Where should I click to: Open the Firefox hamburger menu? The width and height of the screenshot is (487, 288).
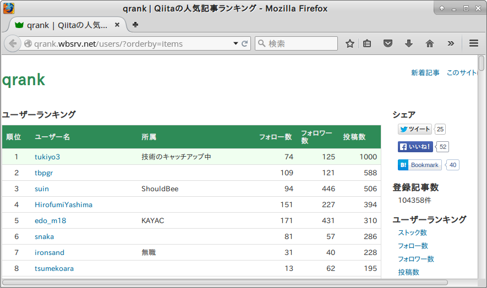(x=474, y=43)
